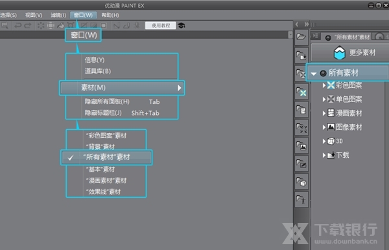The height and width of the screenshot is (250, 389).
Task: Select the 图像素材 tree item
Action: pos(345,127)
